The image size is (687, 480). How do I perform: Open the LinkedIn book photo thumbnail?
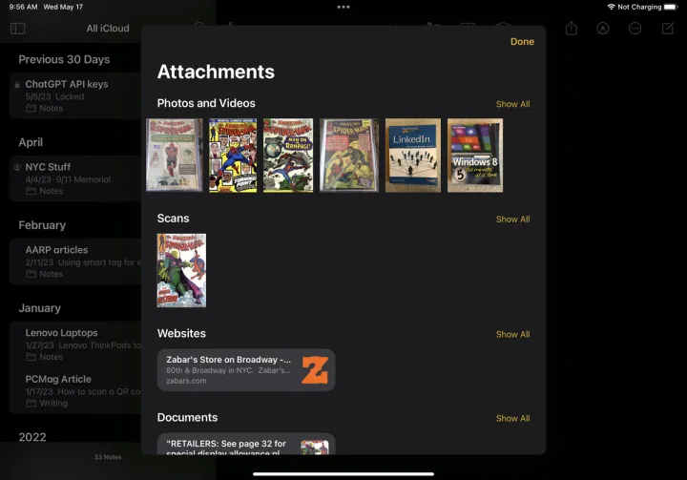412,156
